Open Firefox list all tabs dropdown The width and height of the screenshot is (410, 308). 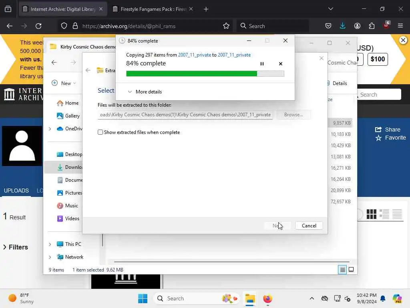330,9
